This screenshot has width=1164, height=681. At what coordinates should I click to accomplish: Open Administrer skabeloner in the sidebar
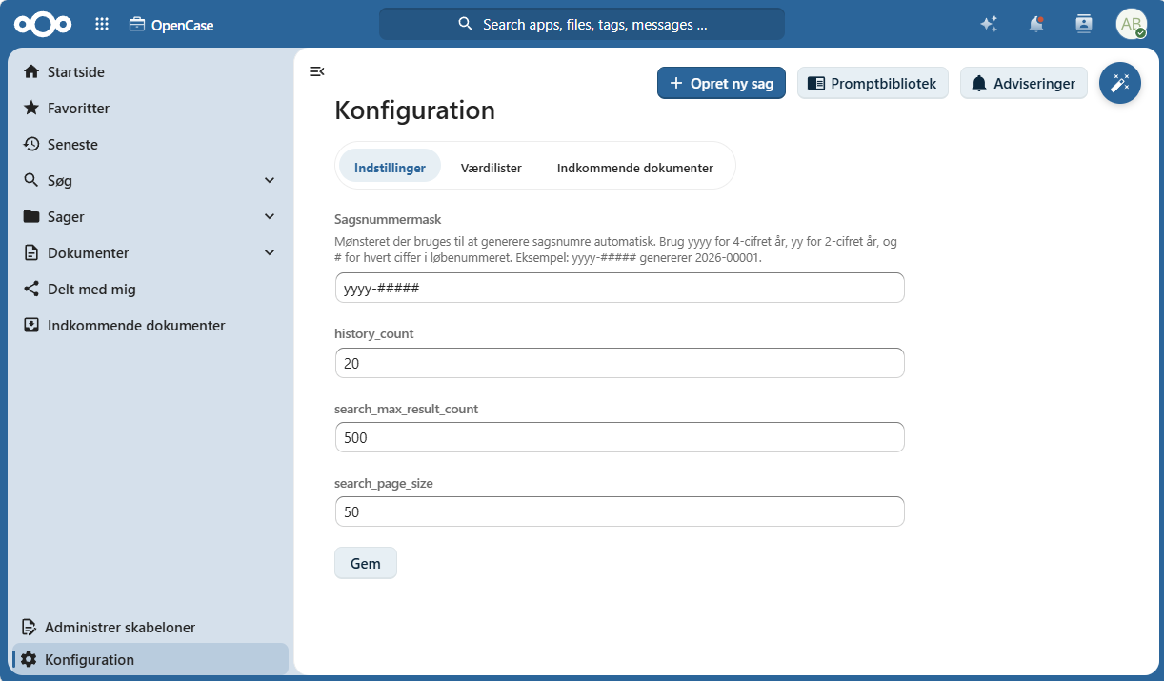point(151,628)
